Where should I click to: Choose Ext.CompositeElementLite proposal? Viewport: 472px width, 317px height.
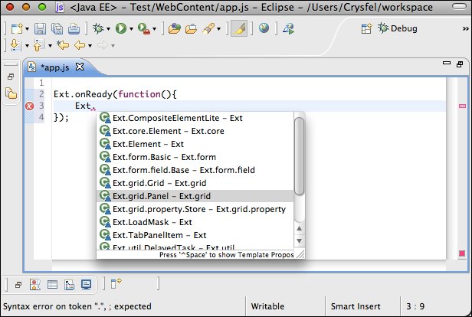tap(195, 118)
